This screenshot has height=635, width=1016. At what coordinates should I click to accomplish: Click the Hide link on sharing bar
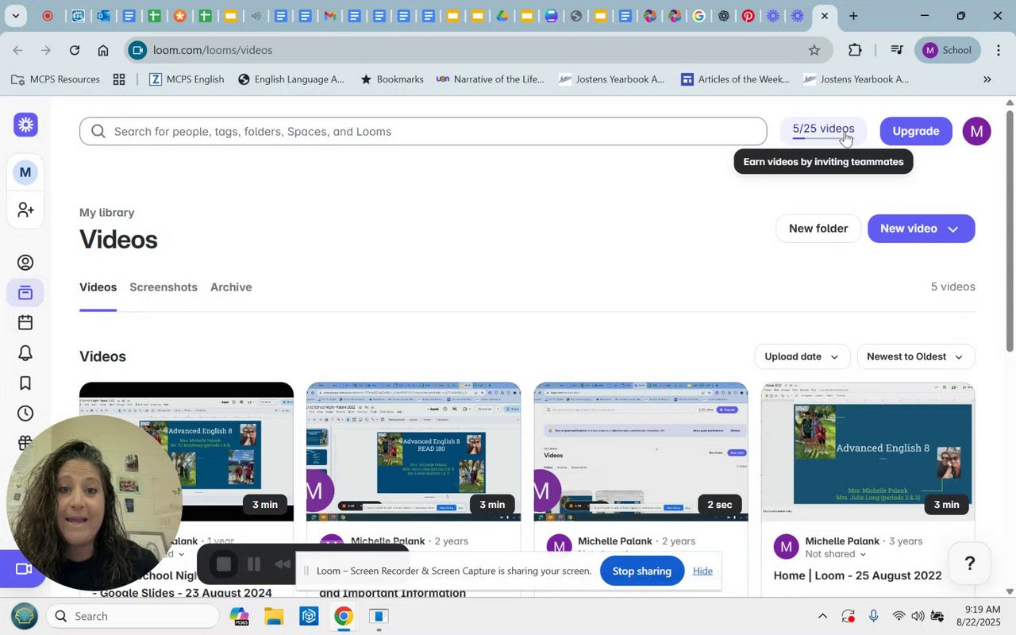pos(702,571)
